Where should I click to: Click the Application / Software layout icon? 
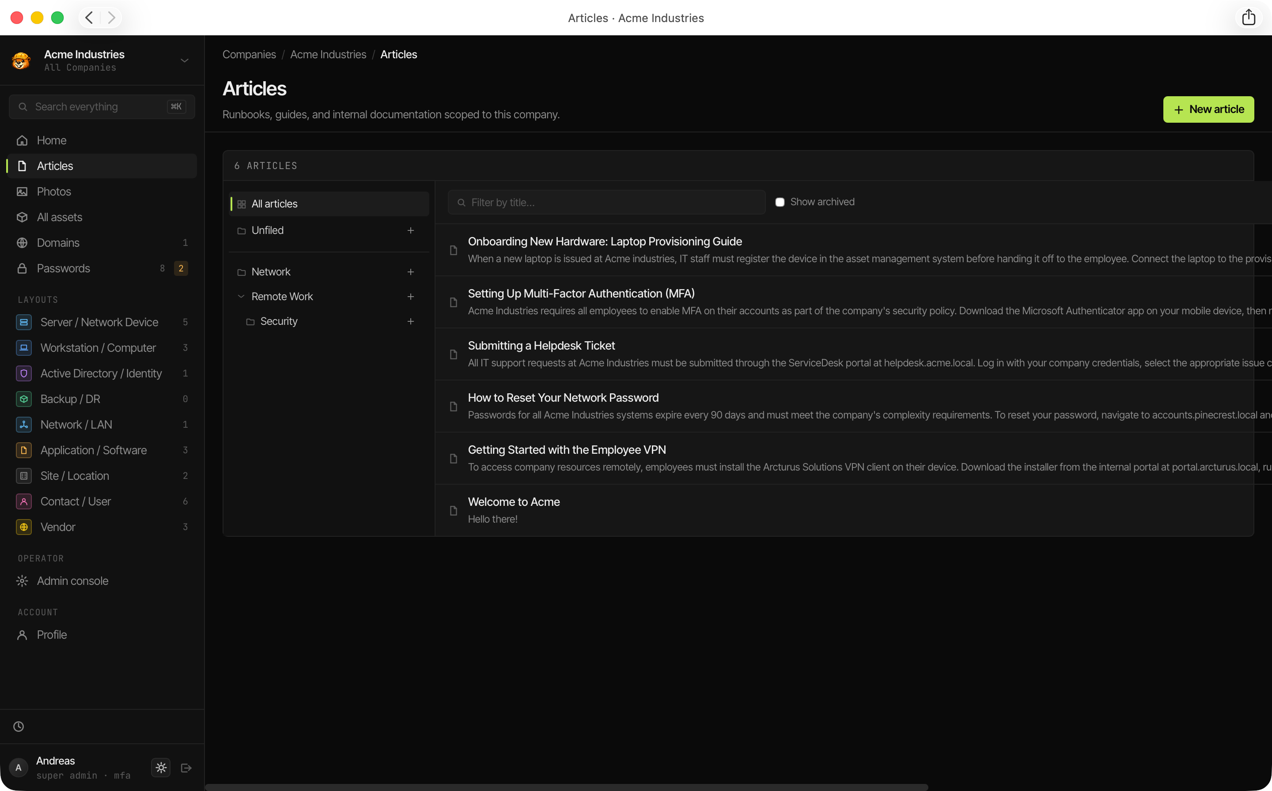click(x=23, y=450)
